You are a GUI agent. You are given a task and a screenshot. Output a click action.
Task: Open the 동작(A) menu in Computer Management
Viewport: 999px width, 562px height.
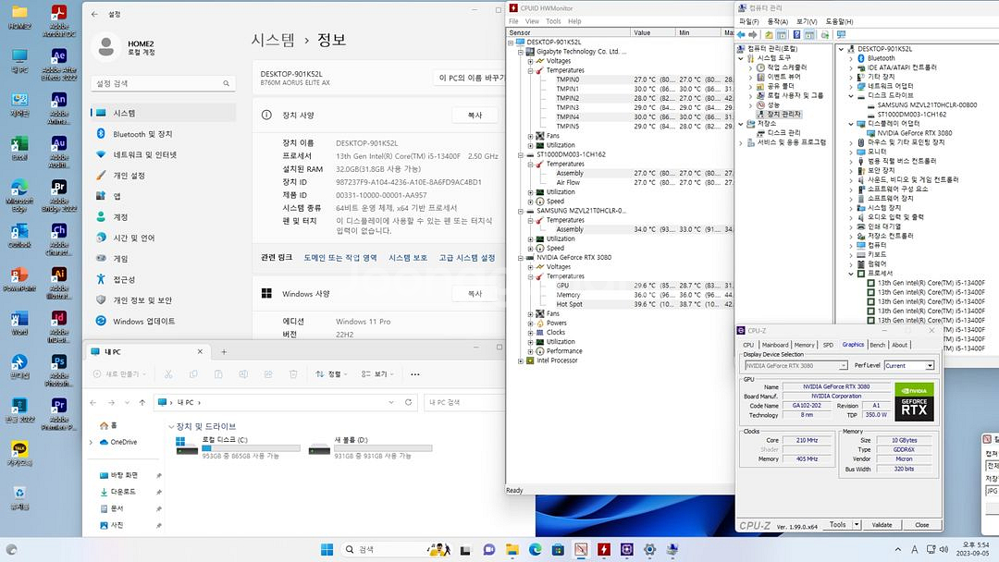tap(777, 21)
